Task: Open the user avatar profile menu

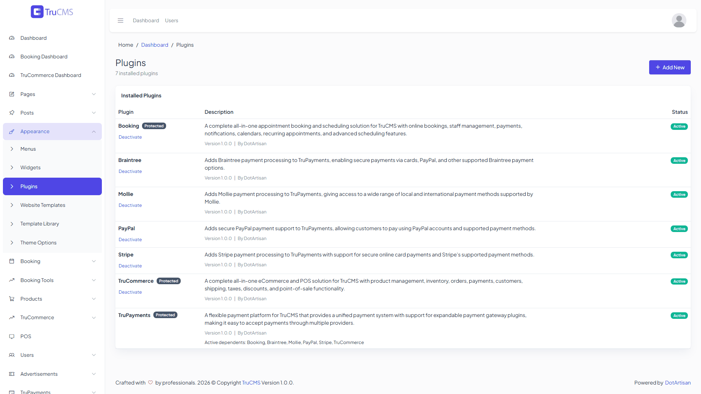Action: pos(679,20)
